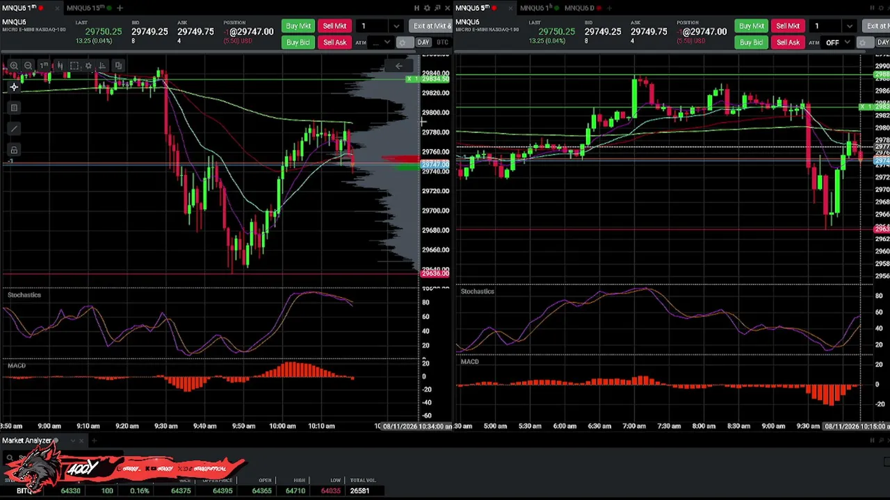The width and height of the screenshot is (890, 500).
Task: Click back arrow button on left chart
Action: click(x=399, y=66)
